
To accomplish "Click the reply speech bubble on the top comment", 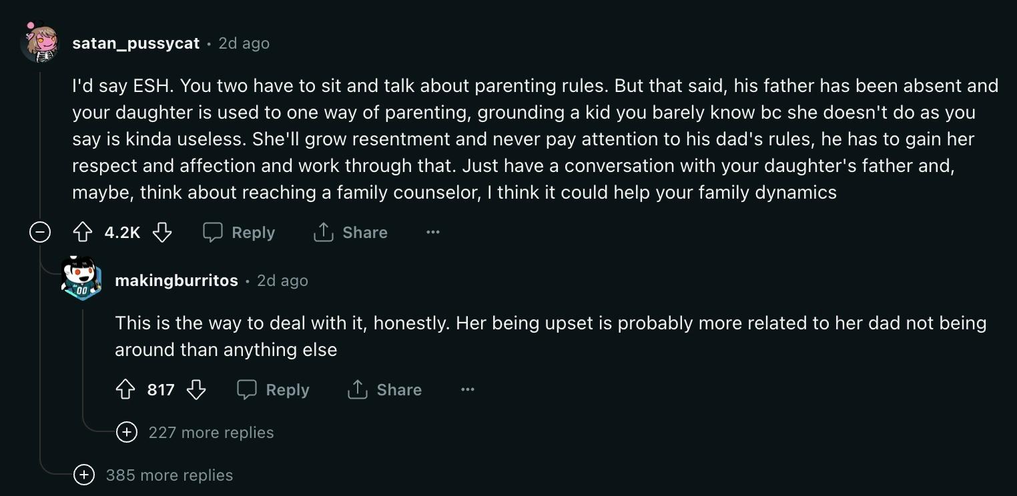I will (212, 232).
